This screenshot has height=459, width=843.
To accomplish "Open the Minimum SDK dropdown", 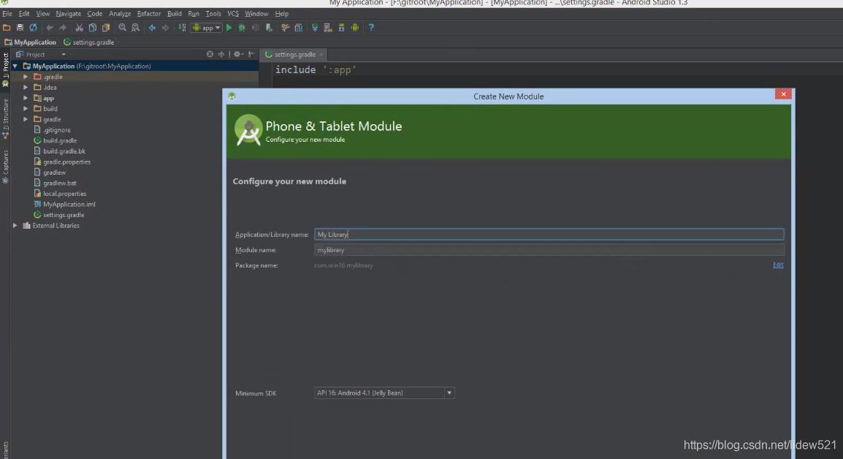I will [x=449, y=392].
